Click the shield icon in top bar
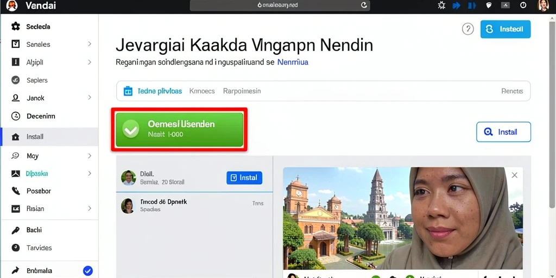The width and height of the screenshot is (556, 278). pos(489,5)
